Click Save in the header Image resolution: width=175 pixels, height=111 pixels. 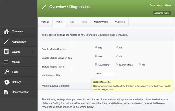152,5
